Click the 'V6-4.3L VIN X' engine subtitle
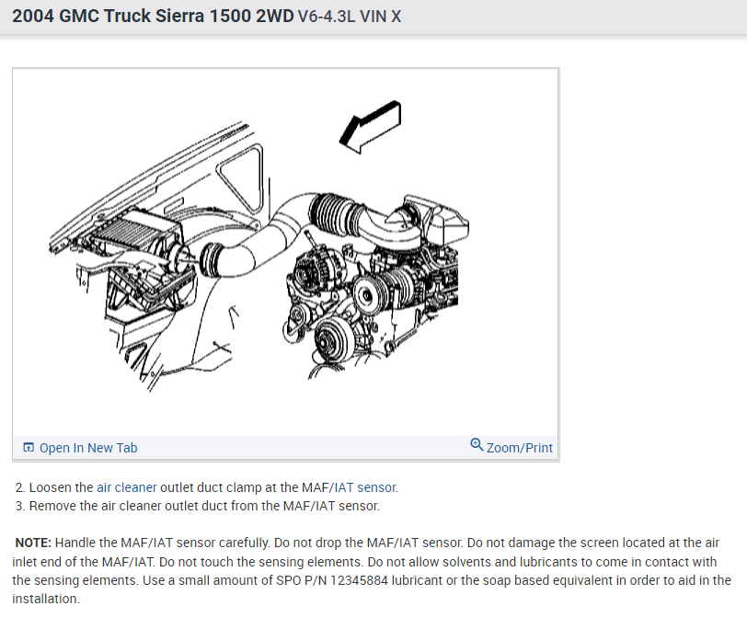The image size is (747, 629). pos(350,17)
